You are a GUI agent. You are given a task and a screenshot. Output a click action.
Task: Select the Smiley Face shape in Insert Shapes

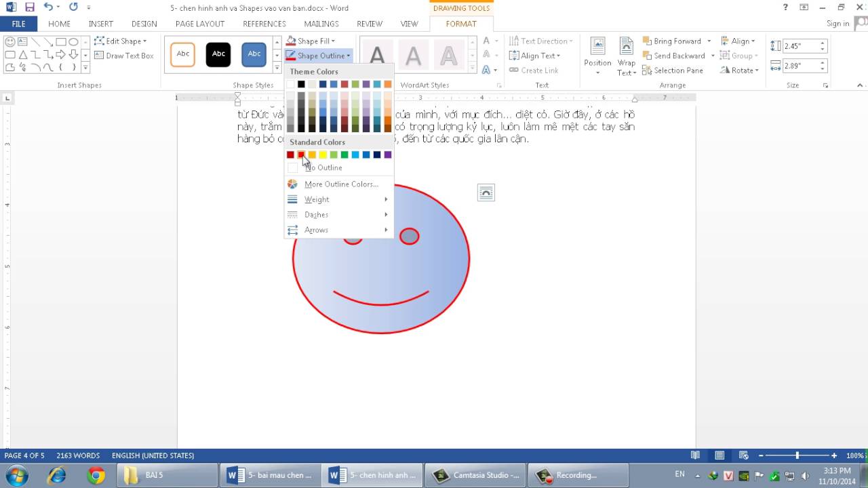[x=9, y=41]
